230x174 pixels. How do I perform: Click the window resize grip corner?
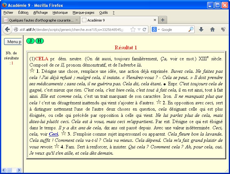227,171
